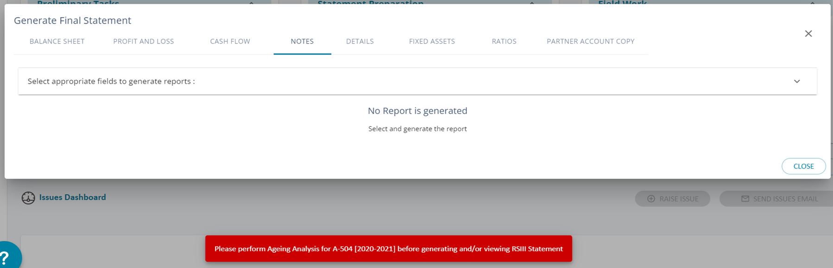Go to the Notes tab
The image size is (833, 268).
click(x=302, y=41)
